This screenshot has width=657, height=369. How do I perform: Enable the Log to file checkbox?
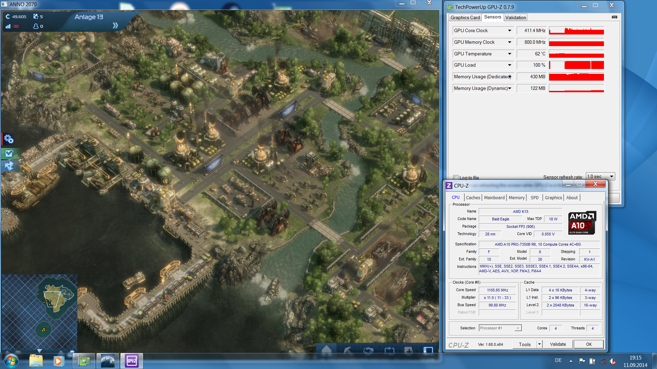455,177
